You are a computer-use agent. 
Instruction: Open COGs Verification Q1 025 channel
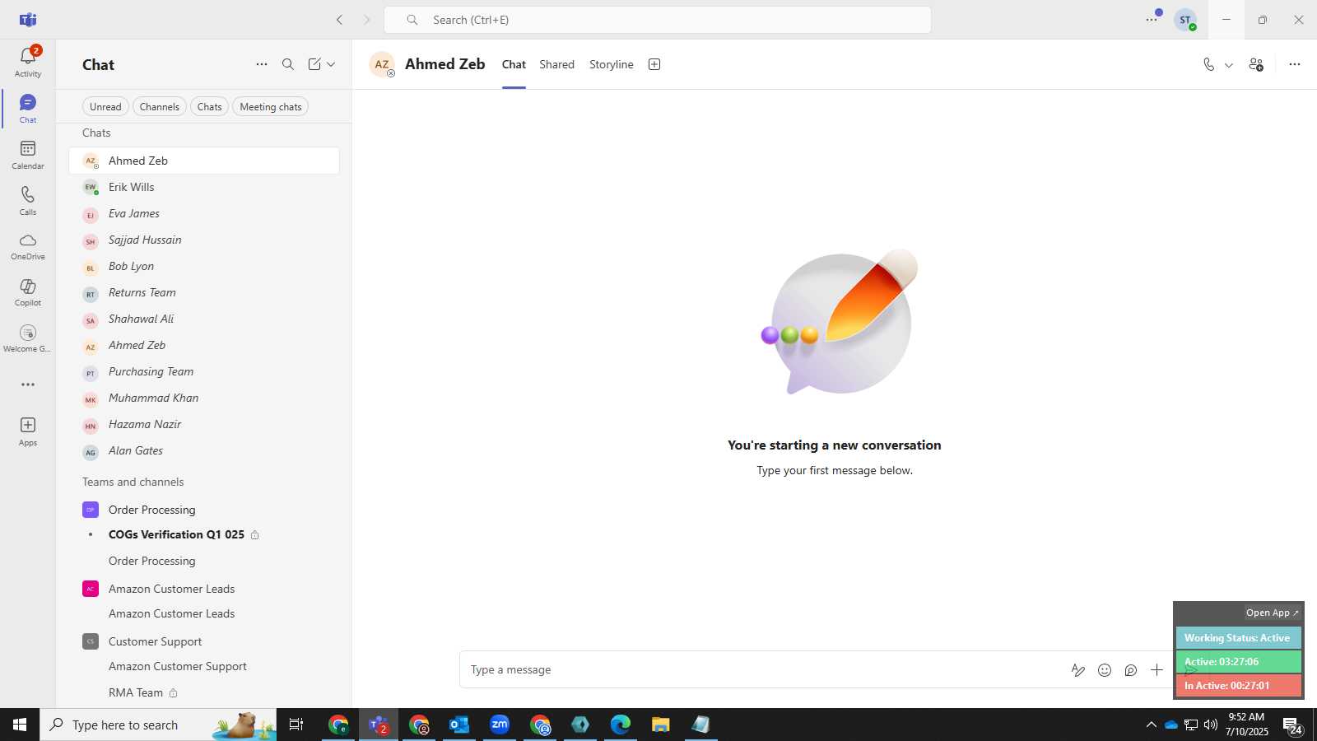204,534
